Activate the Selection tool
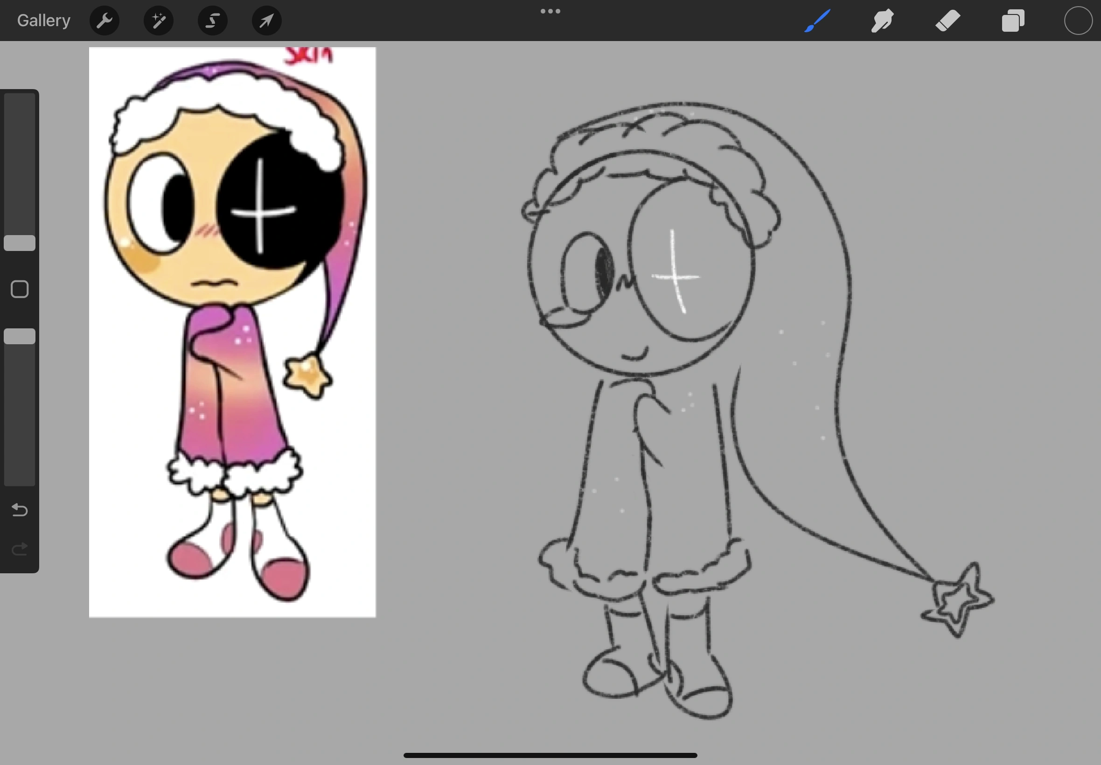This screenshot has height=765, width=1101. point(212,20)
